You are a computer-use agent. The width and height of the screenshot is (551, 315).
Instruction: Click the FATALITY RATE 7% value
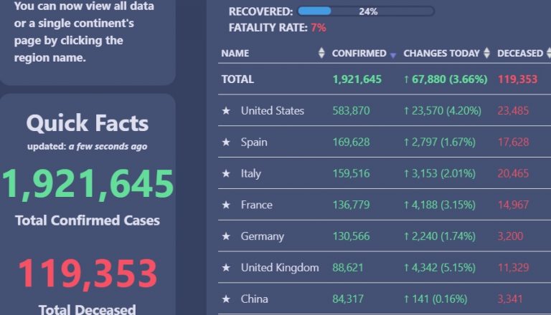(319, 27)
